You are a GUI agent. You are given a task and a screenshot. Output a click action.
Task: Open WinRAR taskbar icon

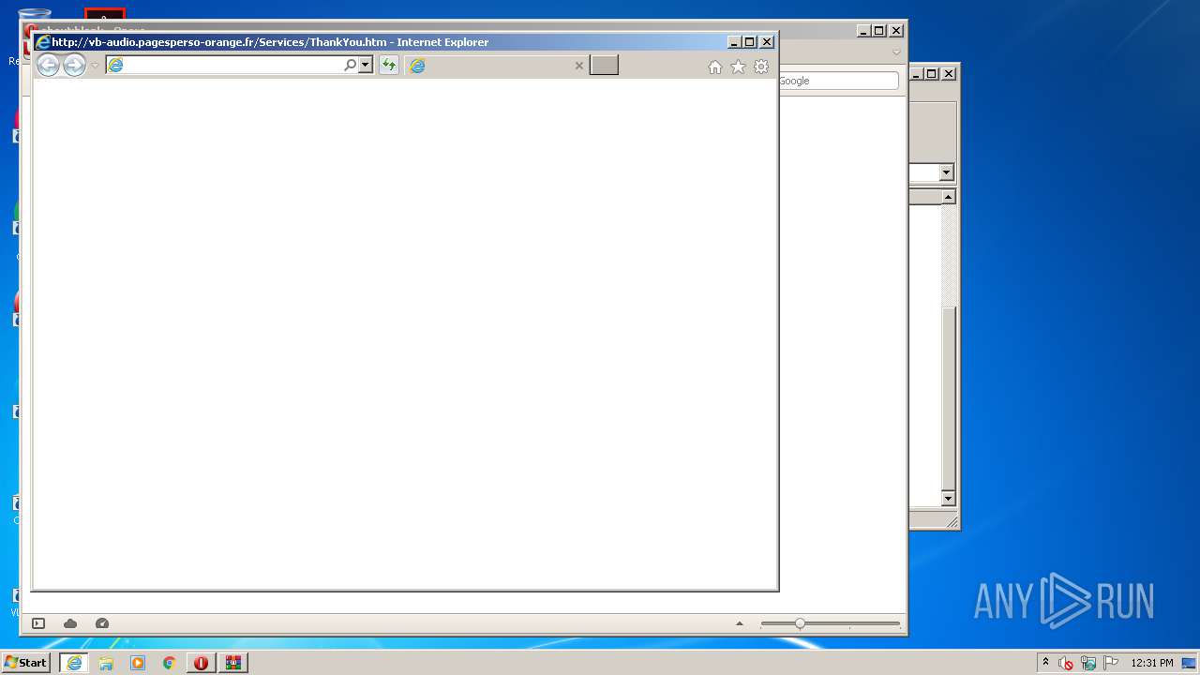pos(233,663)
